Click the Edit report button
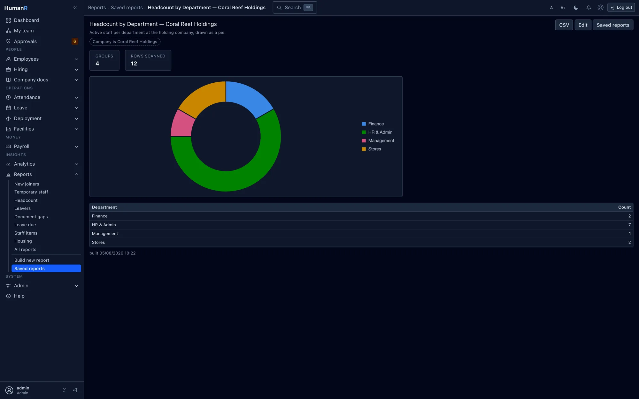The width and height of the screenshot is (639, 399). (583, 25)
